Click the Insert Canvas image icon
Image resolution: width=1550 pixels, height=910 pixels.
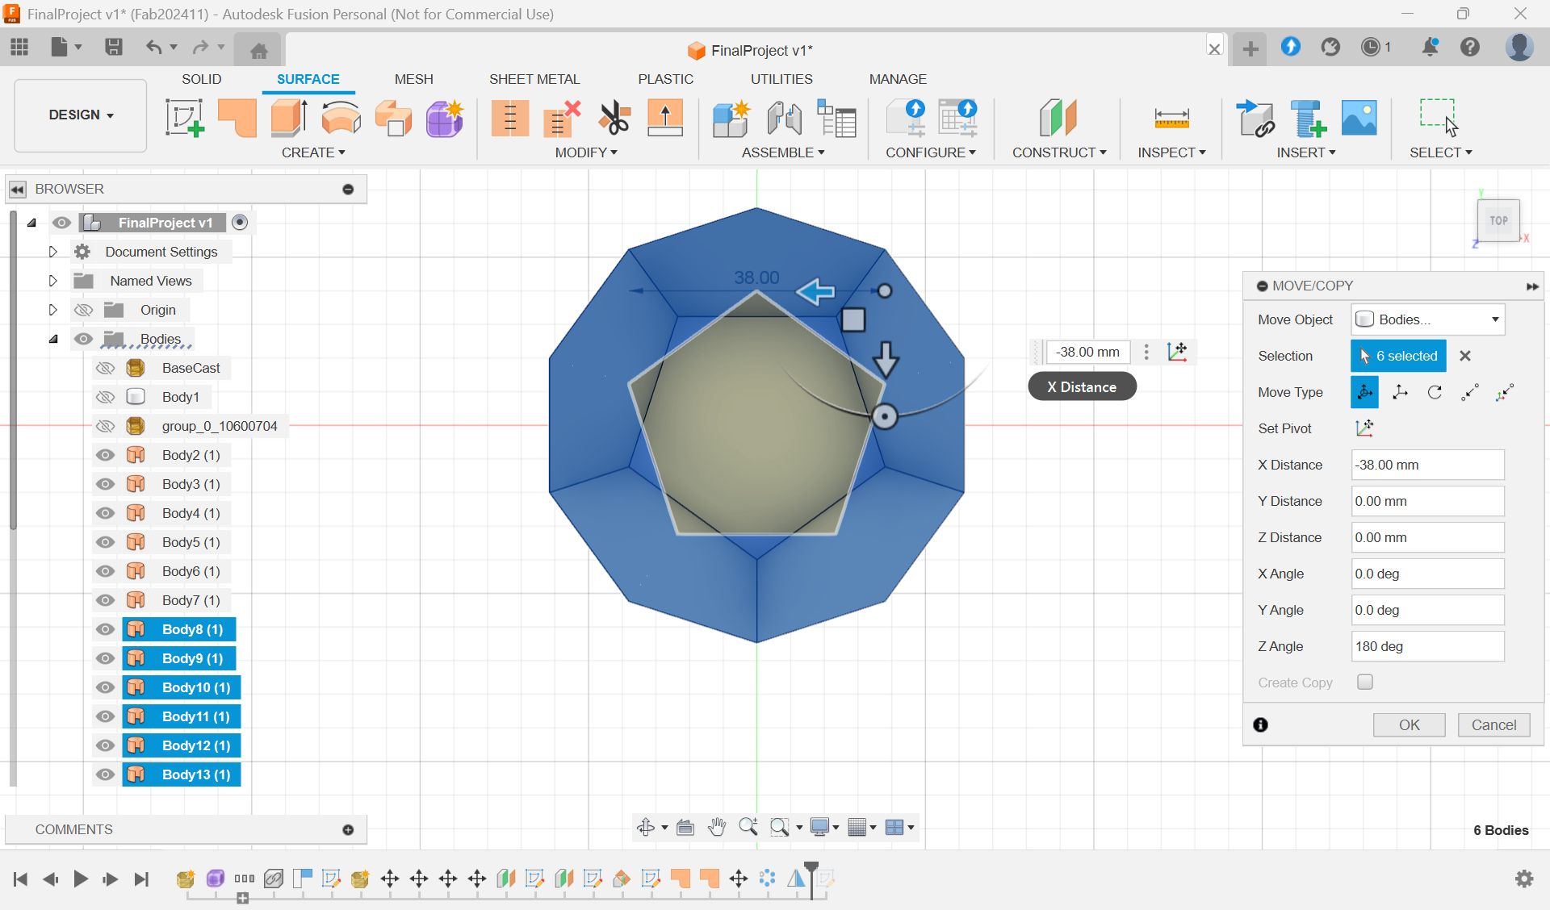point(1359,118)
